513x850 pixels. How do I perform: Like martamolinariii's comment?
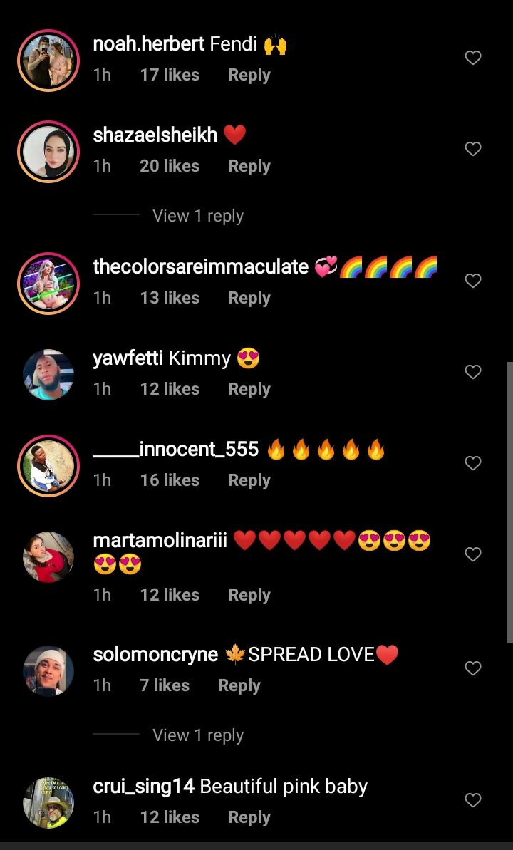[473, 554]
